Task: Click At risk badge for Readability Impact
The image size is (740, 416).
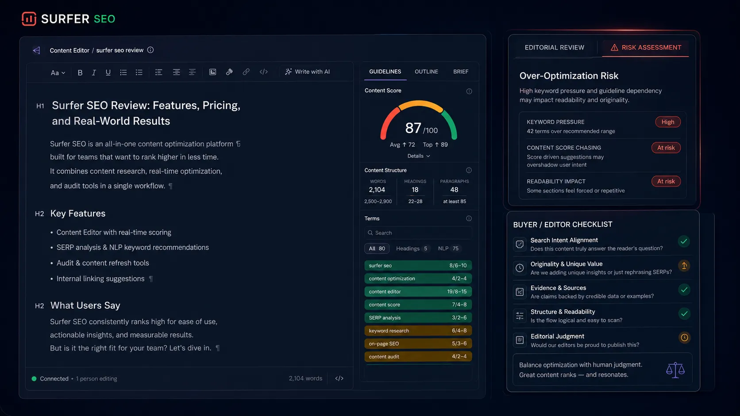Action: [666, 181]
